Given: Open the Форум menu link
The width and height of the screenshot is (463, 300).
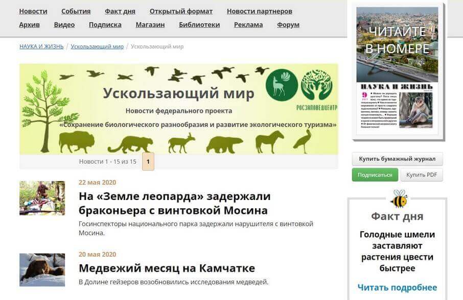Looking at the screenshot, I should (288, 24).
